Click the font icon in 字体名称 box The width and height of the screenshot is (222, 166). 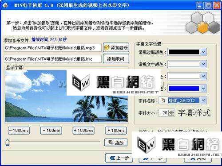(x=163, y=100)
